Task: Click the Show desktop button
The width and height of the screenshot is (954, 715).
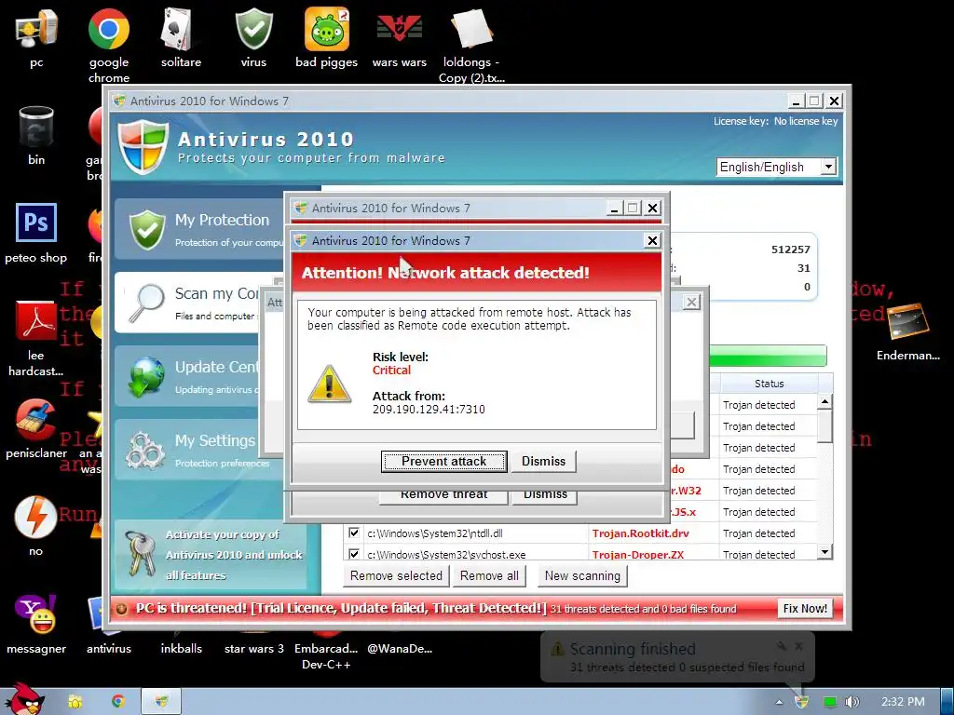Action: coord(947,702)
